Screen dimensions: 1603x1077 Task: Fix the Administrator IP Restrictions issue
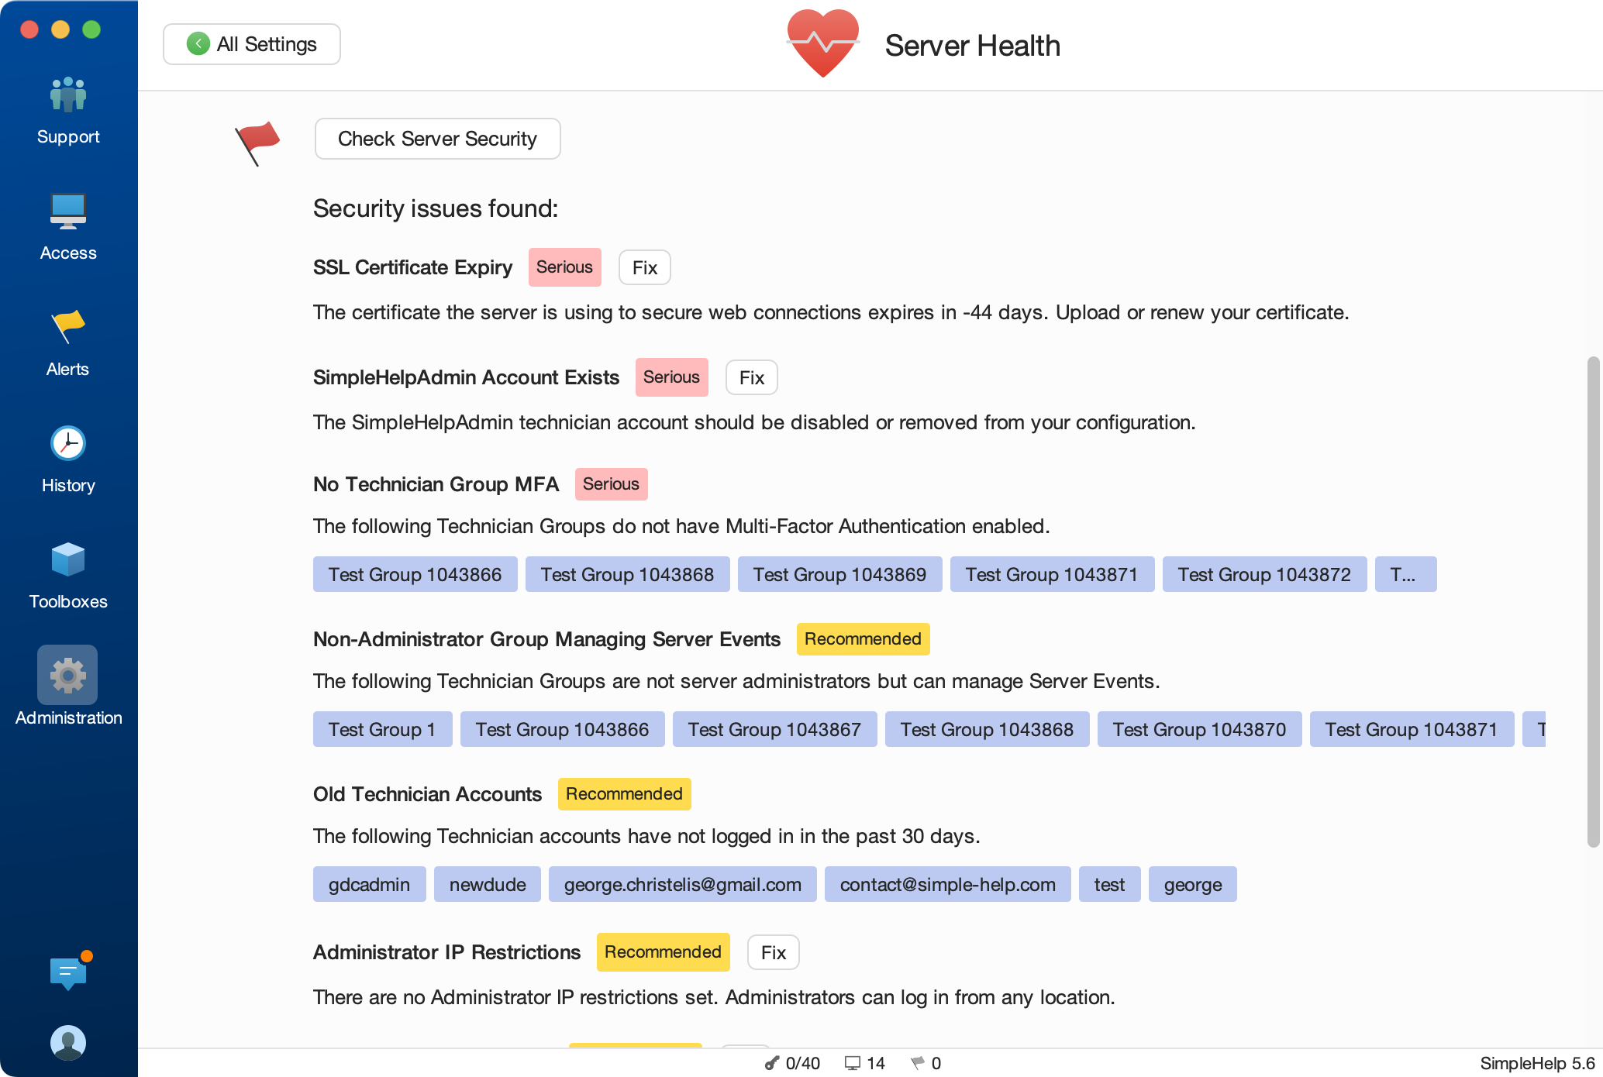(x=774, y=952)
